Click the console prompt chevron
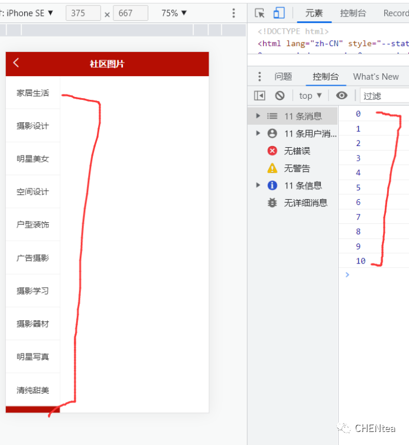 click(x=347, y=274)
